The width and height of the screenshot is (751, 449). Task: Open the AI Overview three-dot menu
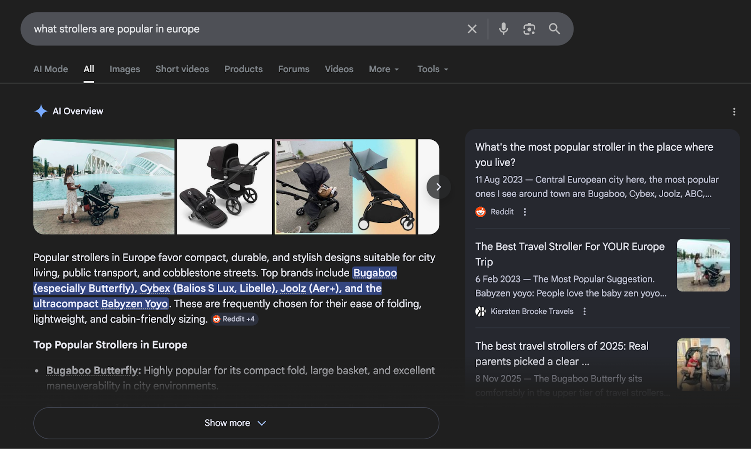[734, 111]
